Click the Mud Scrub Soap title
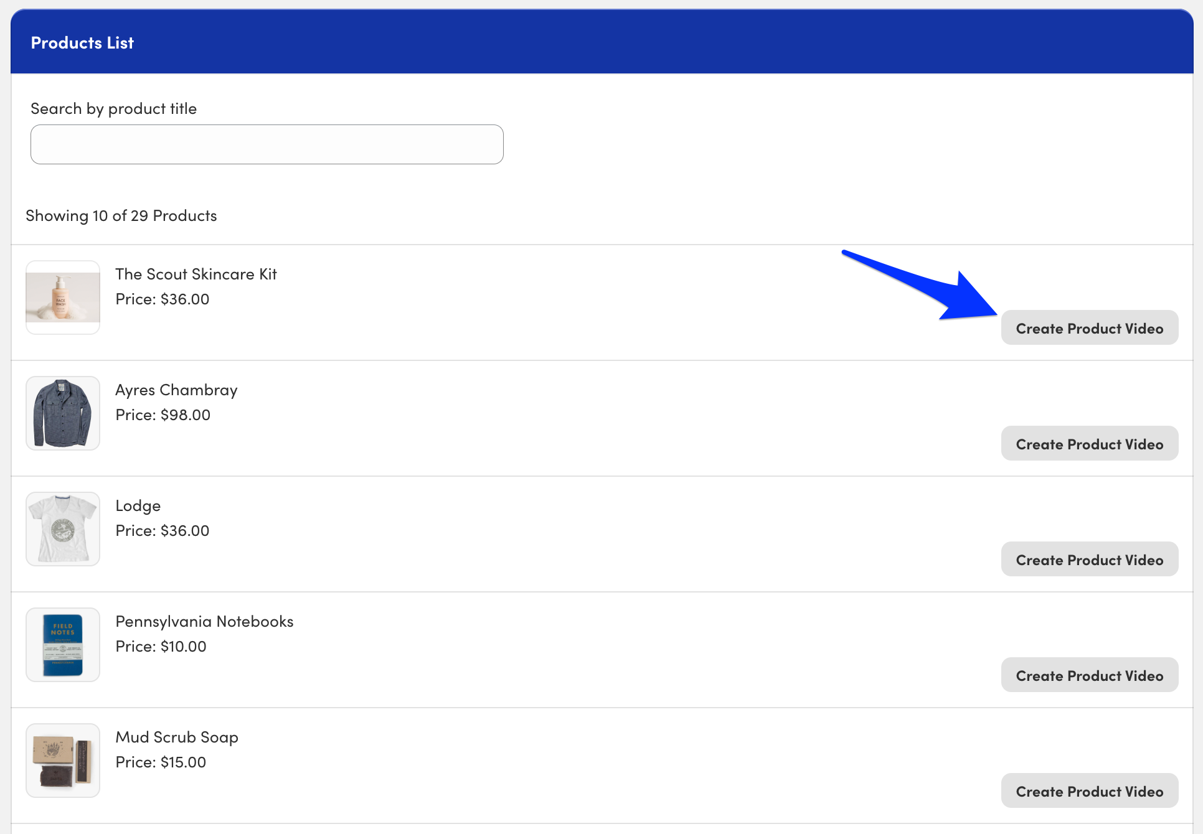 177,737
